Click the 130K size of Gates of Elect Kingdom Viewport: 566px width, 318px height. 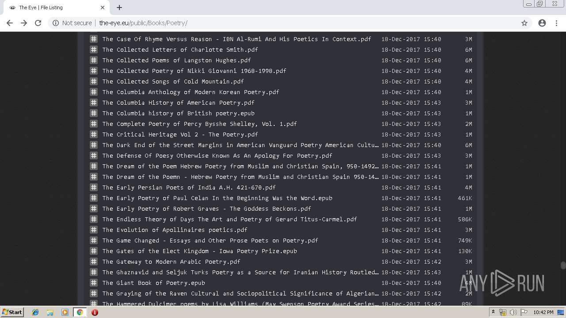(x=465, y=251)
